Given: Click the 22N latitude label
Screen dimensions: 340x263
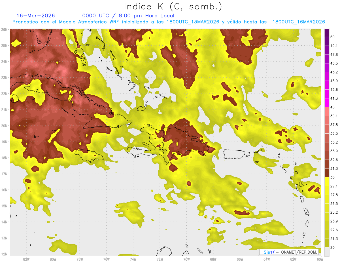Looking at the screenshot, I should (4, 94).
